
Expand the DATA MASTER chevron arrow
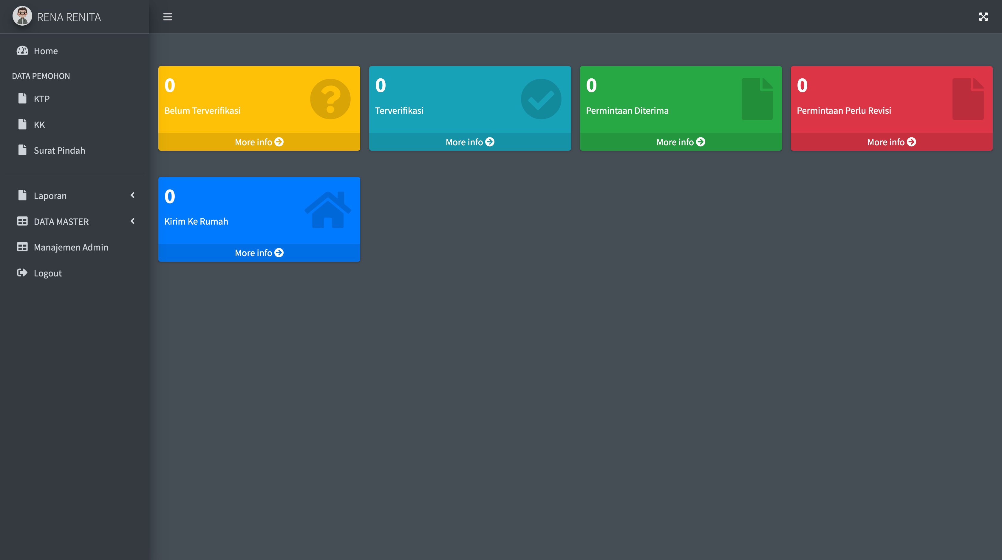coord(133,221)
